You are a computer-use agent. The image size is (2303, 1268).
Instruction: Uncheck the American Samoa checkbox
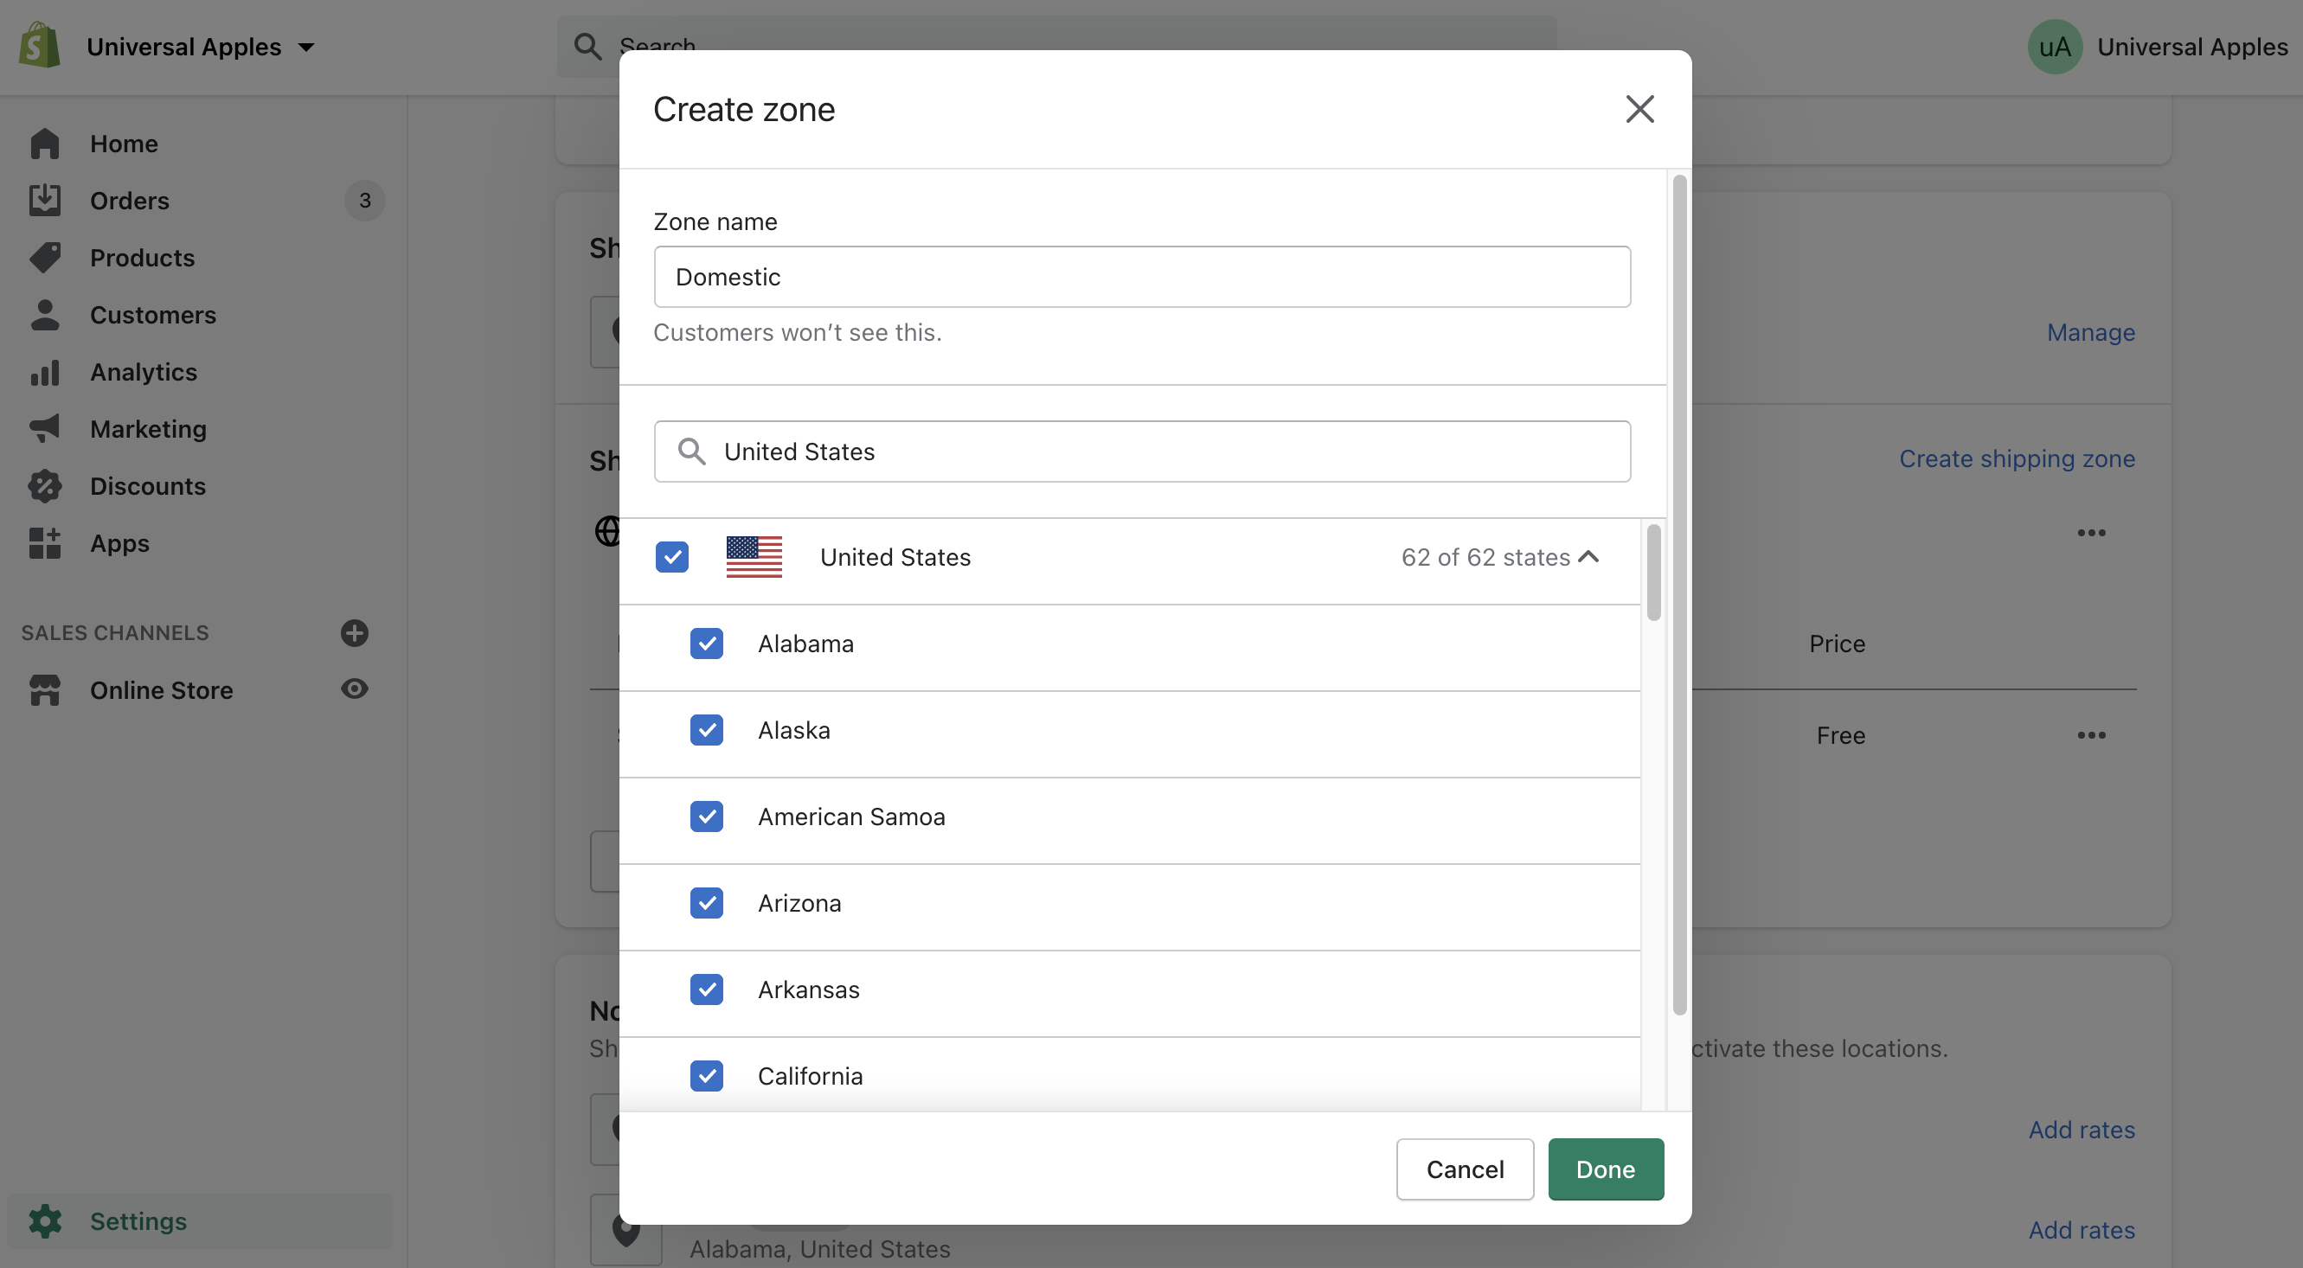click(706, 817)
